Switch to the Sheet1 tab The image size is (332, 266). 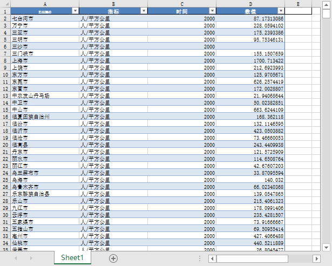[x=72, y=257]
